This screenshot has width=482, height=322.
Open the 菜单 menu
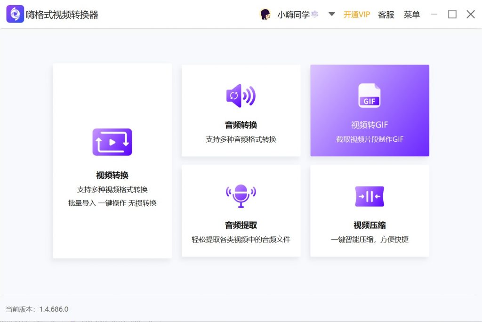click(411, 15)
